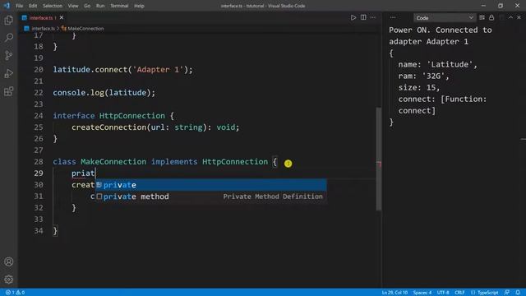This screenshot has height=296, width=526.
Task: Open the View menu
Action: pos(73,6)
